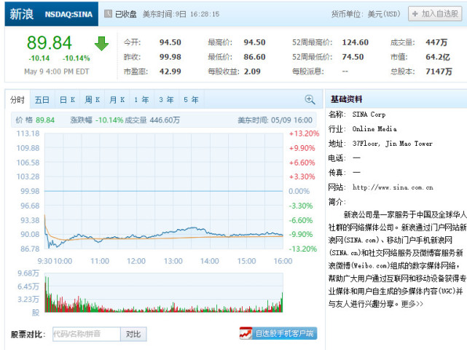Click the 52周最低价 value 74.50

pyautogui.click(x=353, y=57)
